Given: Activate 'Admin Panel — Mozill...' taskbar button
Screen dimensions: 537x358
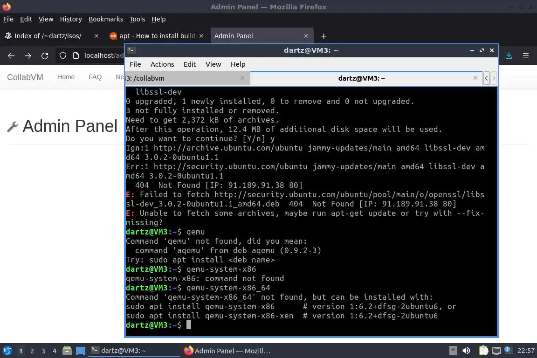Looking at the screenshot, I should 227,351.
